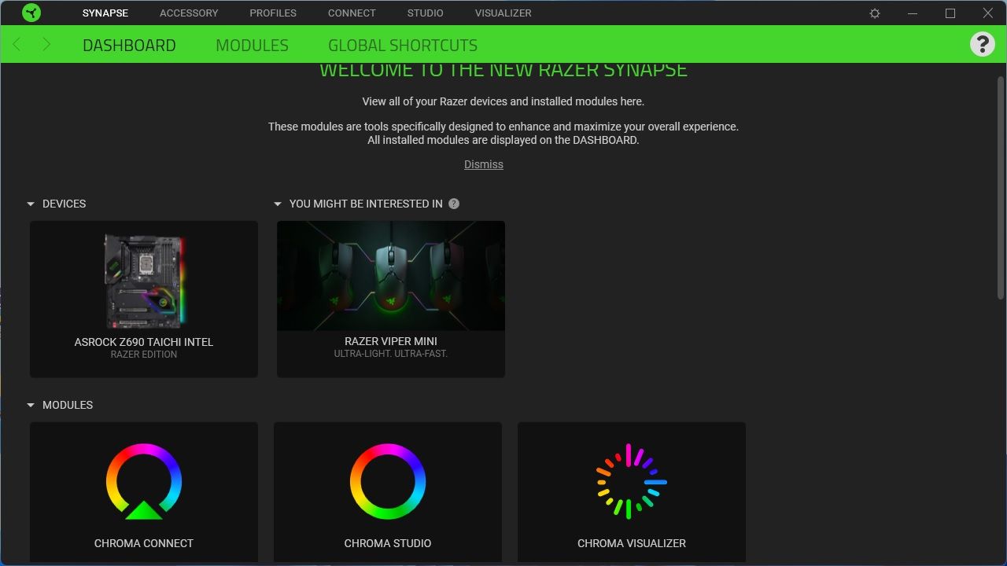The width and height of the screenshot is (1007, 566).
Task: Click the vertical scrollbar
Action: [x=1001, y=187]
